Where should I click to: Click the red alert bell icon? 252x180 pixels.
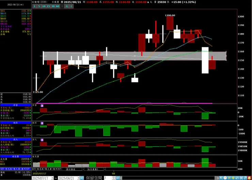pos(249,178)
